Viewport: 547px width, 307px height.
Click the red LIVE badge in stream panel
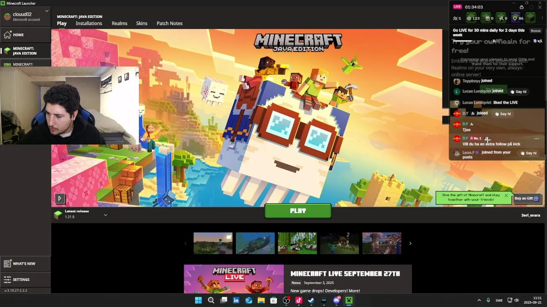pyautogui.click(x=458, y=7)
